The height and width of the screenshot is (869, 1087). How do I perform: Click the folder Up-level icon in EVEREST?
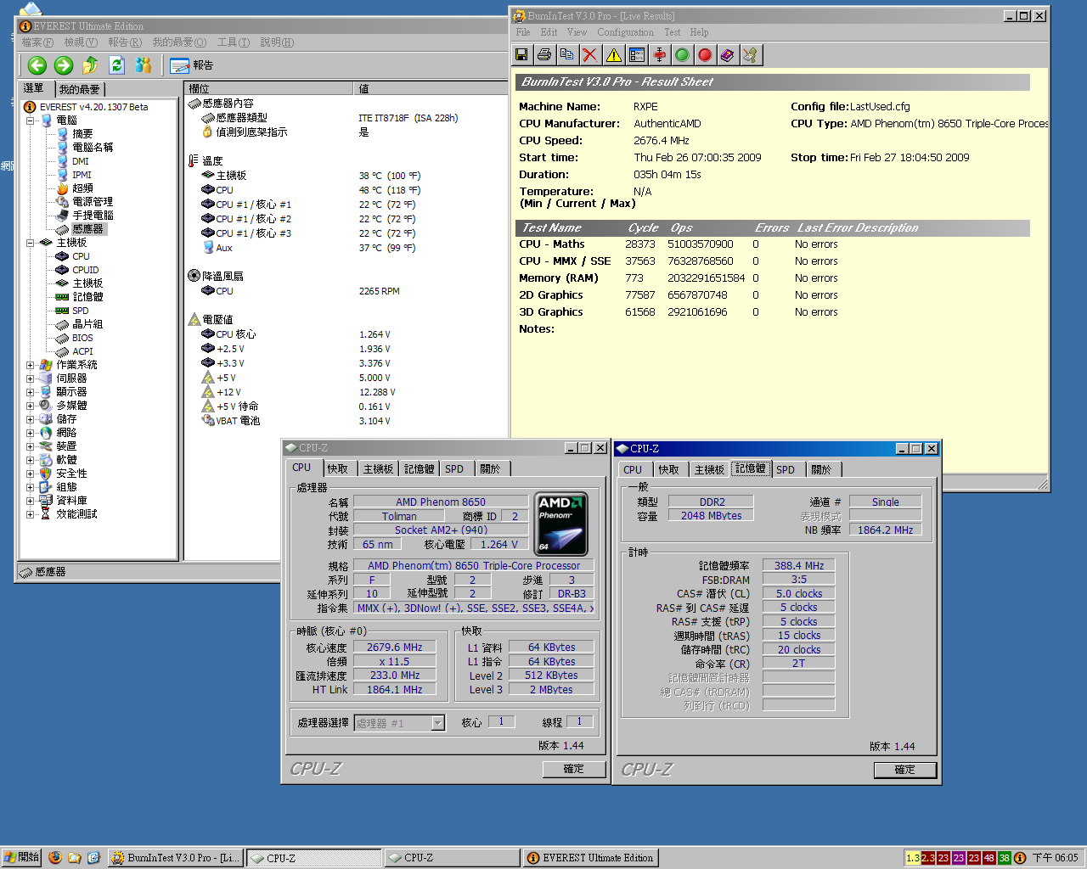point(91,65)
